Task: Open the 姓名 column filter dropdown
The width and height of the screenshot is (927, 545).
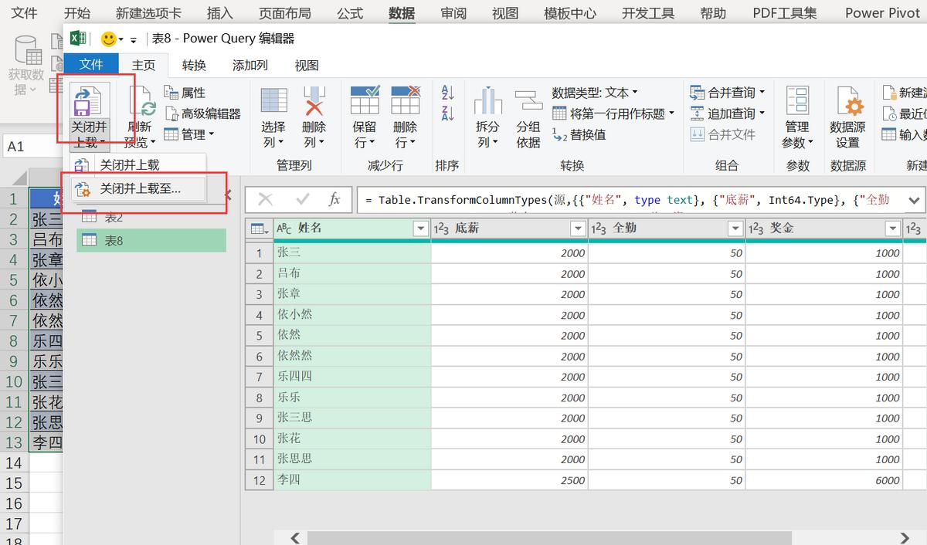Action: [x=419, y=228]
